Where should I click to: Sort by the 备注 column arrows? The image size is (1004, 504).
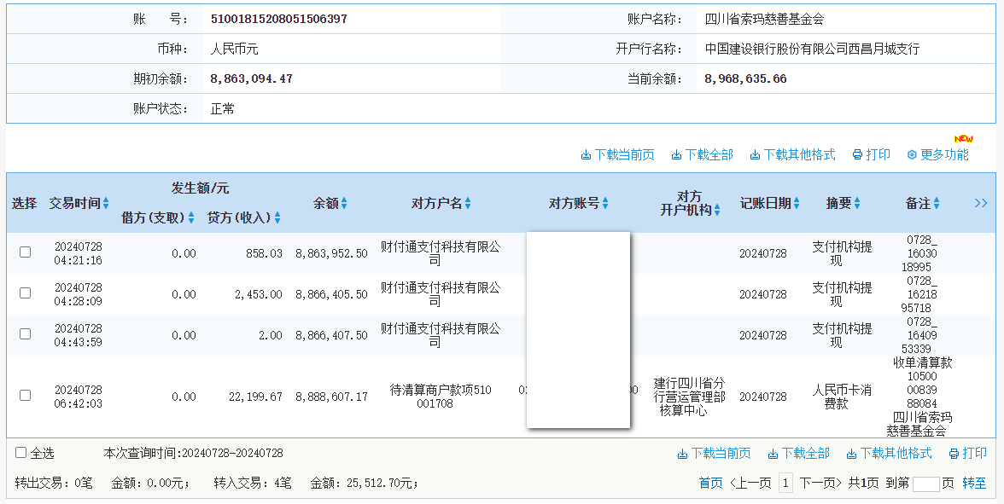tap(936, 203)
